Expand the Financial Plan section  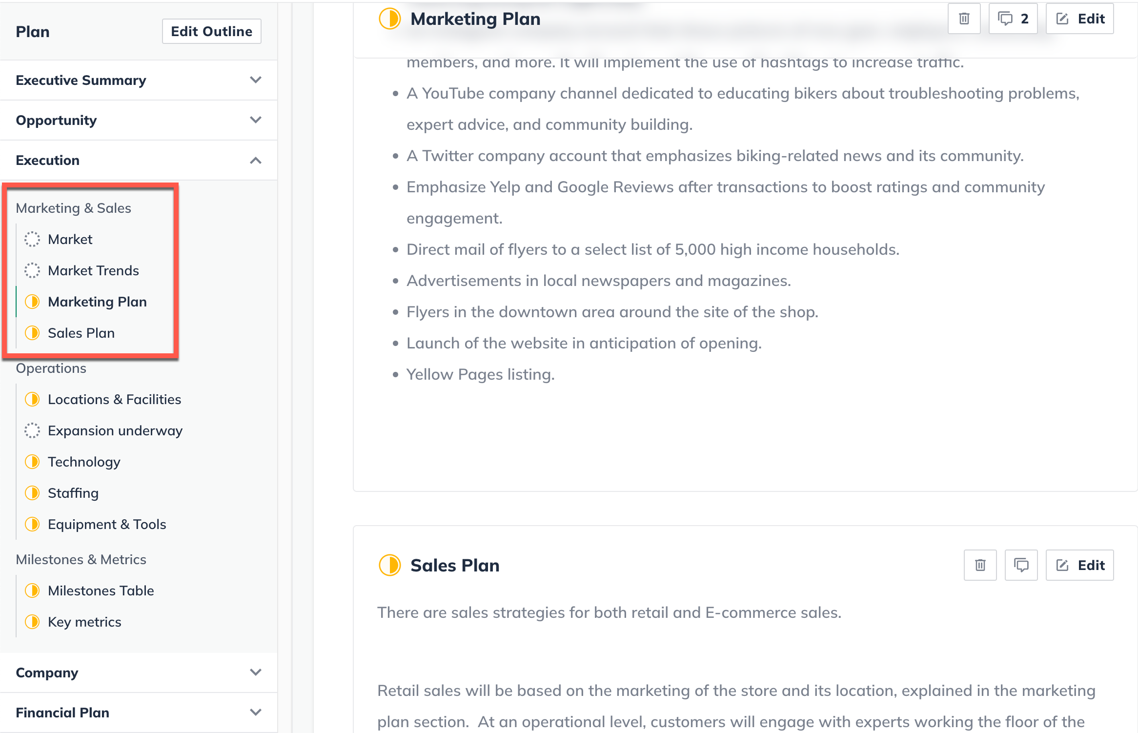(256, 713)
